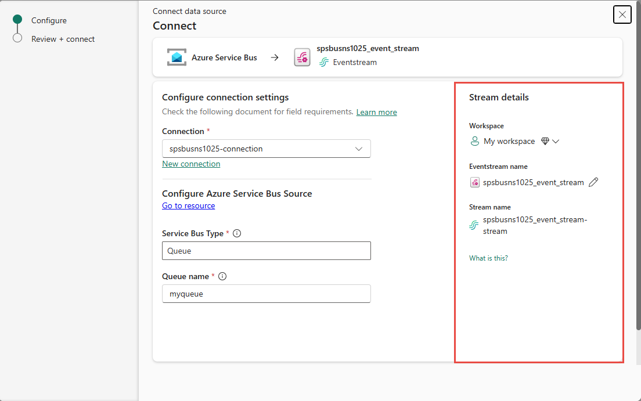Expand the My workspace chevron
The image size is (641, 401).
tap(556, 141)
